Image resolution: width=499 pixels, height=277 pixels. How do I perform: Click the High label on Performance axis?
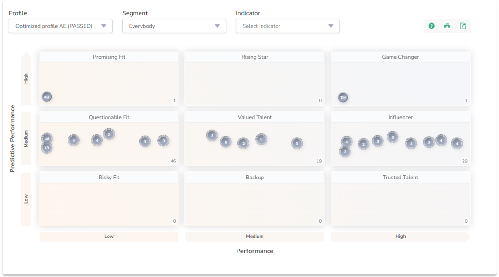point(400,236)
